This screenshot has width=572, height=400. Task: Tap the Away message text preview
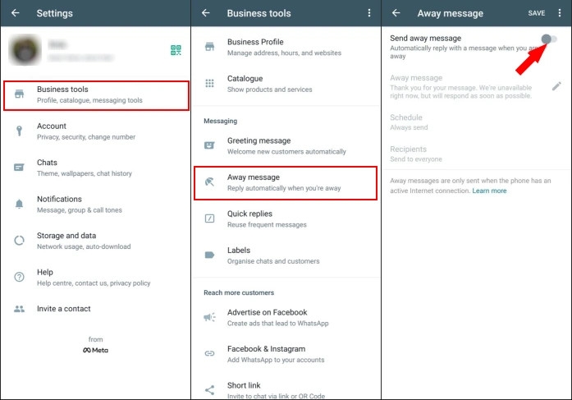461,92
